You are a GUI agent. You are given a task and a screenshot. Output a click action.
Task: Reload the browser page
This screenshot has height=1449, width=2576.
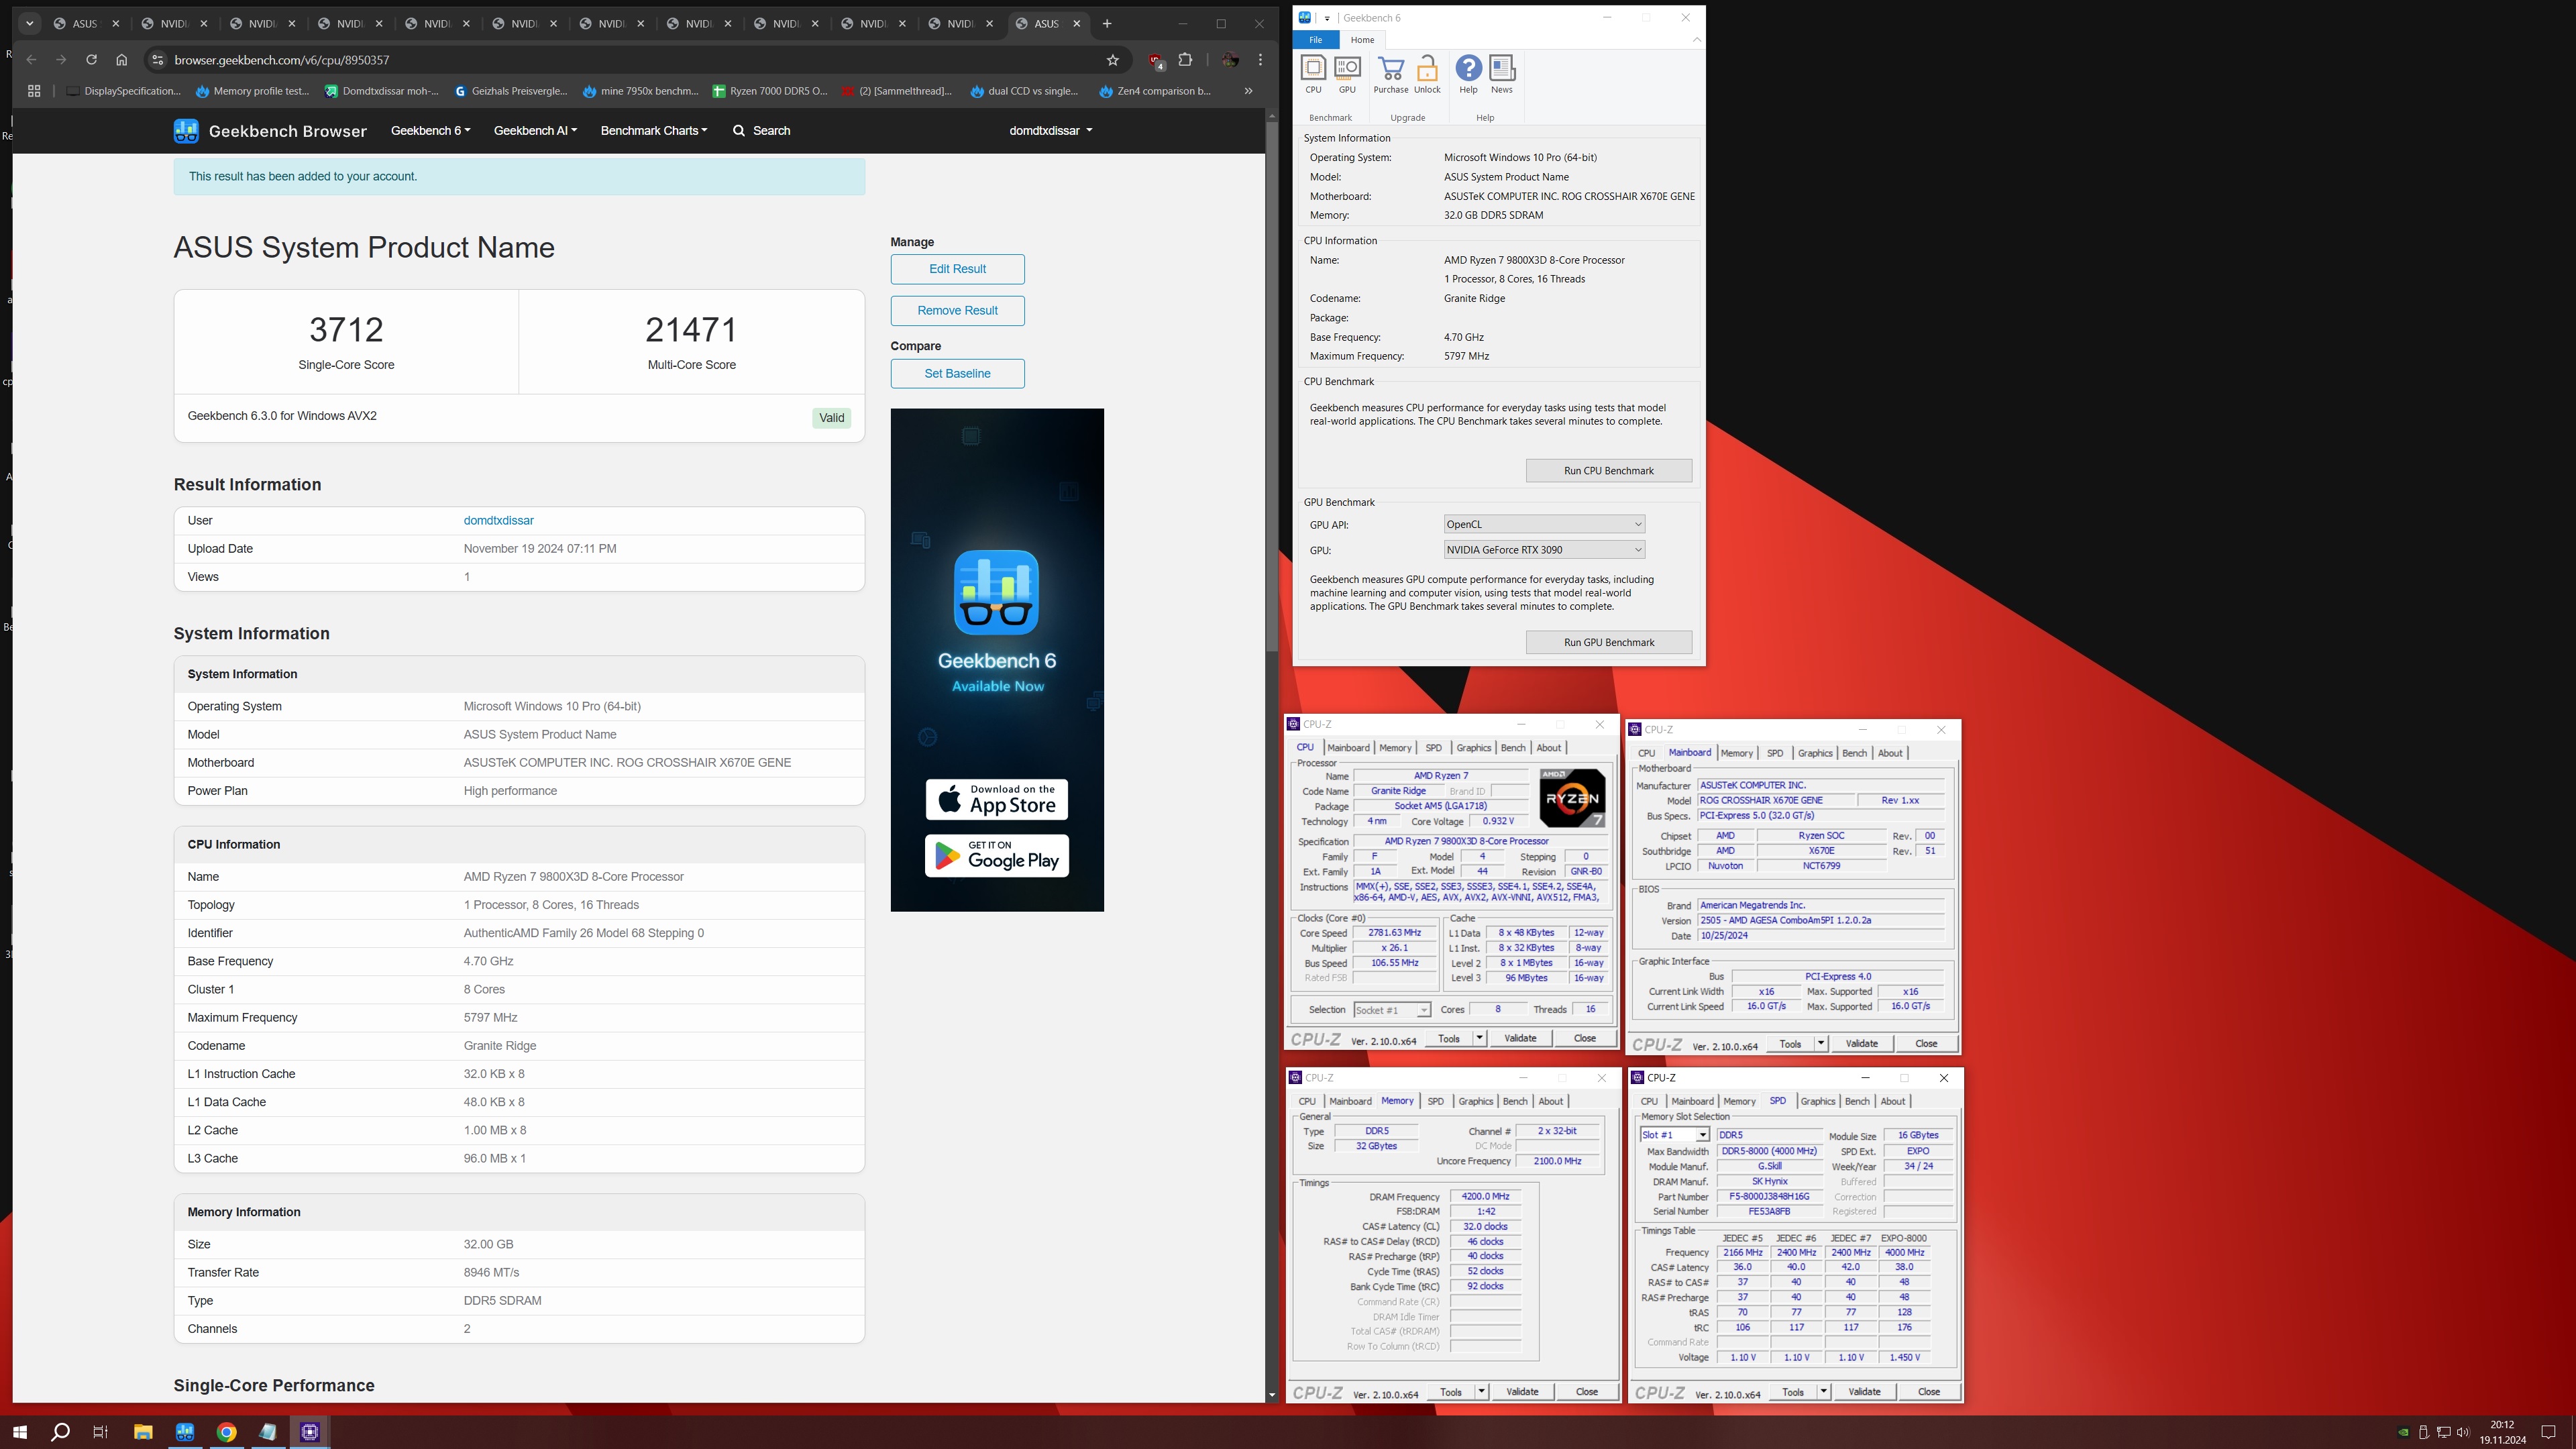tap(91, 60)
